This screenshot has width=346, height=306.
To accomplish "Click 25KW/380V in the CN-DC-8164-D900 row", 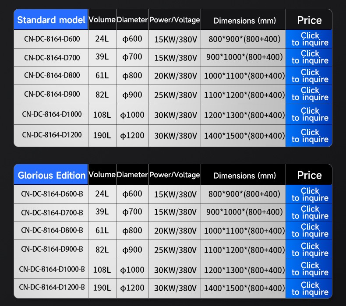I will [176, 95].
